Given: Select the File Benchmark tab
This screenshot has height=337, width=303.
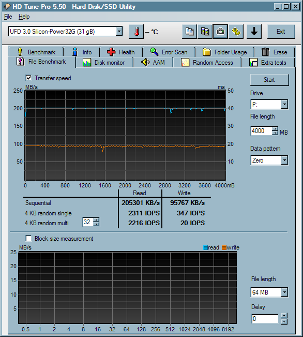Looking at the screenshot, I should [42, 62].
